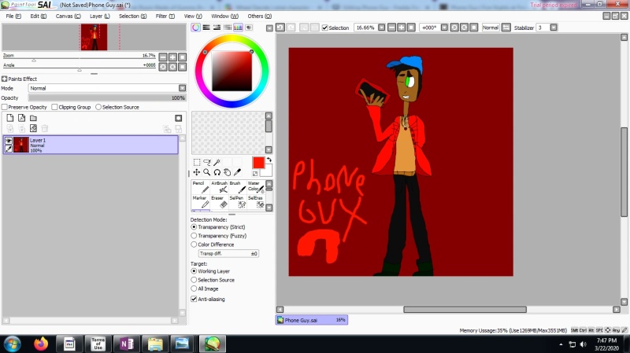
Task: Click the navigator canvas thumbnail
Action: pyautogui.click(x=94, y=37)
